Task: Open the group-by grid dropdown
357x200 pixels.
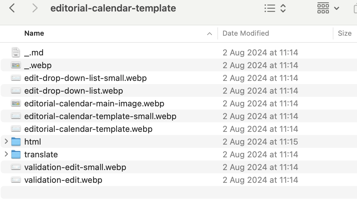Action: [x=328, y=8]
